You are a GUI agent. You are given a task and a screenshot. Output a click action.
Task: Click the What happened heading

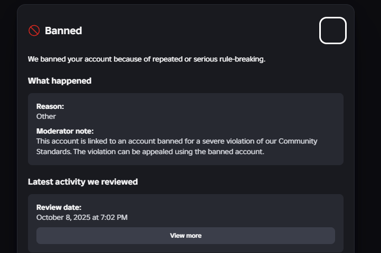click(60, 80)
